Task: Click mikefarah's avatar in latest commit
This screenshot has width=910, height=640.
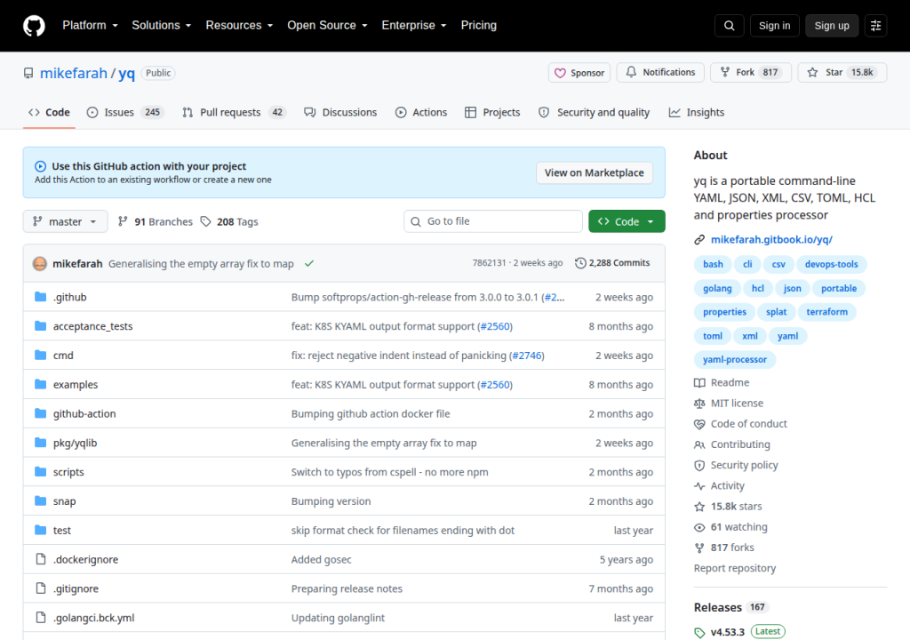Action: 39,264
